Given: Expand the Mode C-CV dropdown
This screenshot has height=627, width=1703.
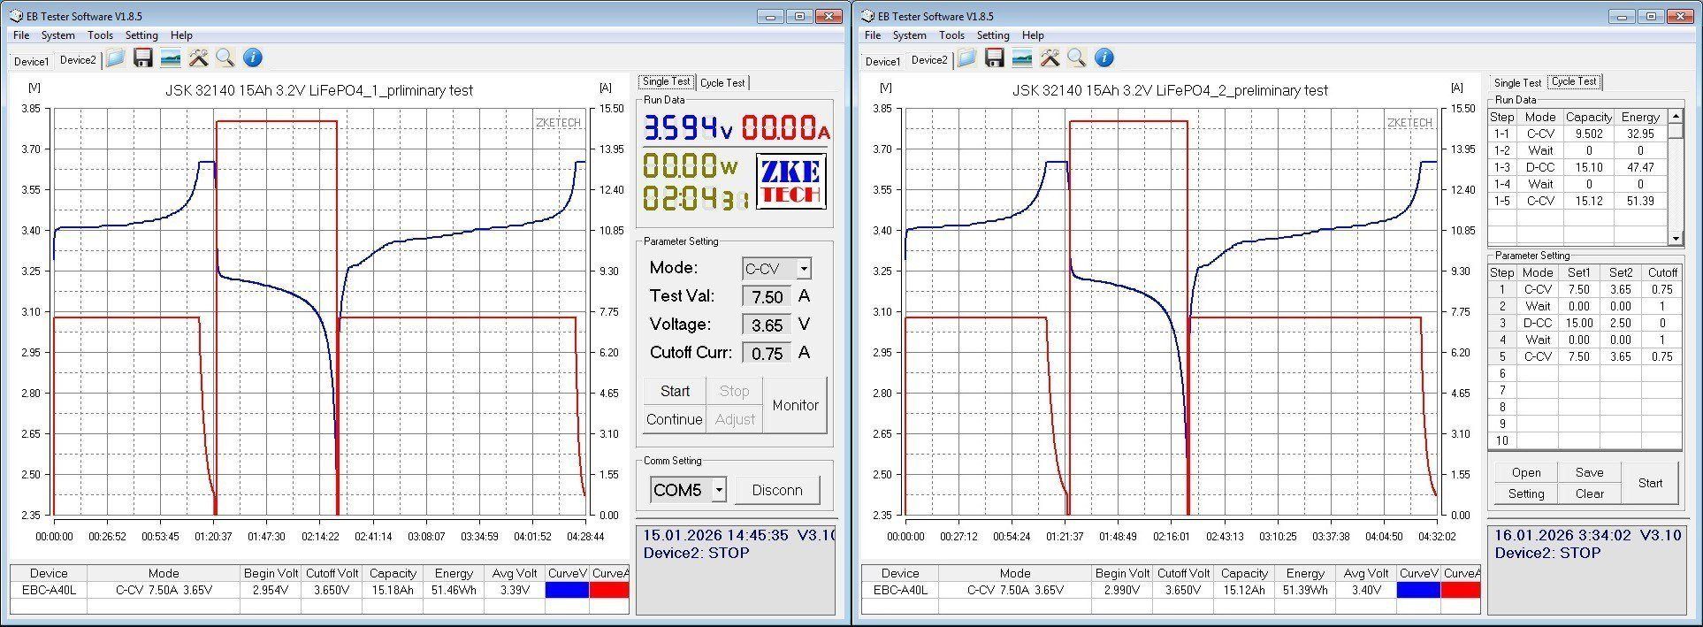Looking at the screenshot, I should 803,269.
